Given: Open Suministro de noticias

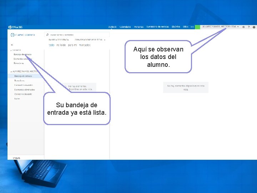Looking at the screenshot, I should point(157,26).
